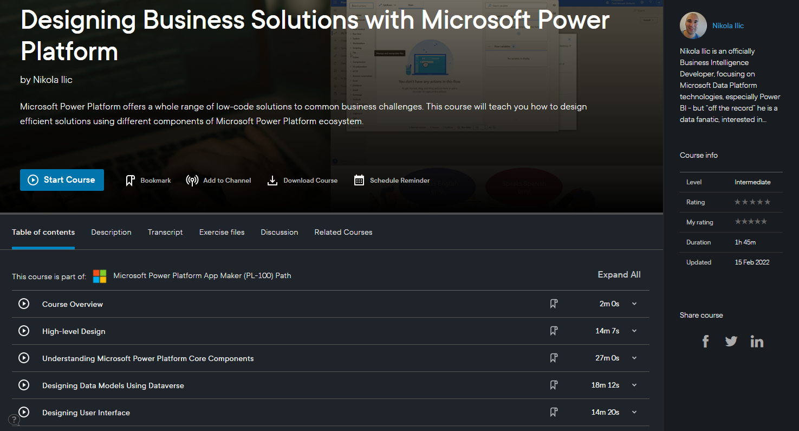Click the Intermediate level value
Viewport: 799px width, 431px height.
coord(752,182)
